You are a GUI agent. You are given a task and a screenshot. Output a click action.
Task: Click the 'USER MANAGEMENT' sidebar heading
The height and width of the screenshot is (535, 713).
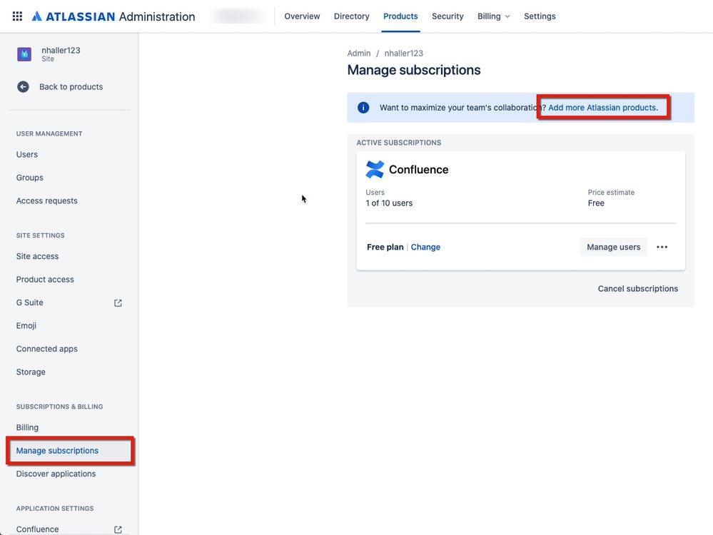tap(49, 133)
